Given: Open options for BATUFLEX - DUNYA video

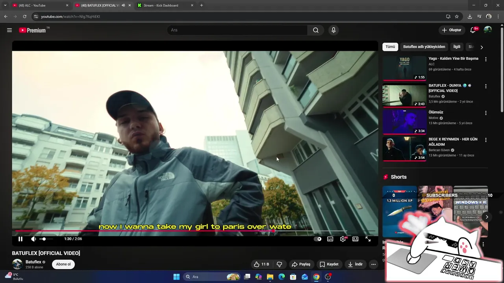Looking at the screenshot, I should click(486, 86).
